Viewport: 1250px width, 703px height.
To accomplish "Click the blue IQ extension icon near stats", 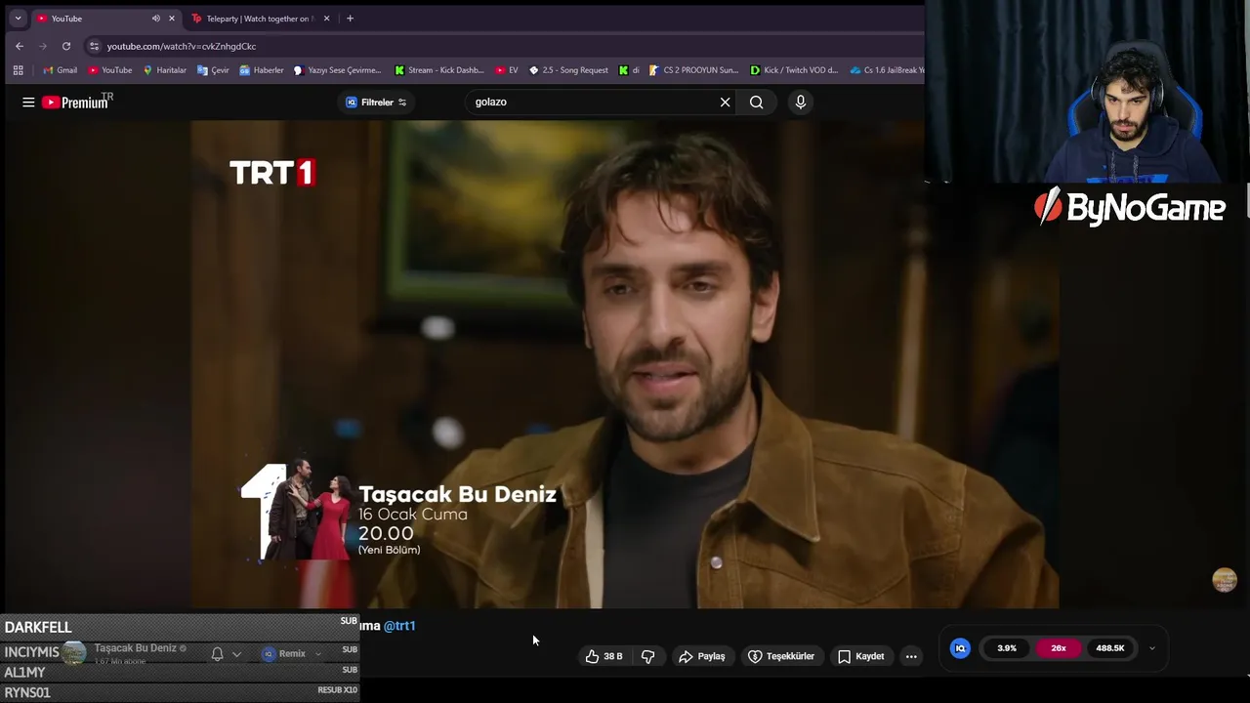I will coord(960,648).
